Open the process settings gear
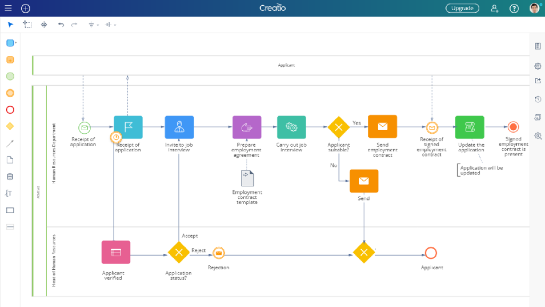The height and width of the screenshot is (307, 545). tap(536, 66)
